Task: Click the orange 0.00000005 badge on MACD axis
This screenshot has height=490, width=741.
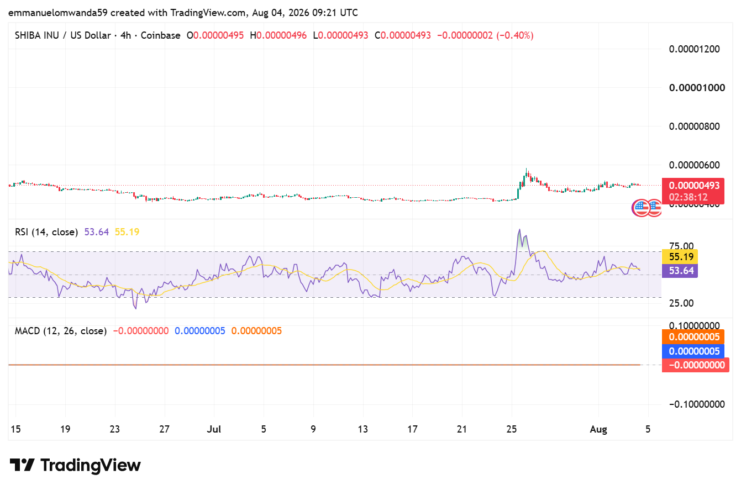Action: 693,337
